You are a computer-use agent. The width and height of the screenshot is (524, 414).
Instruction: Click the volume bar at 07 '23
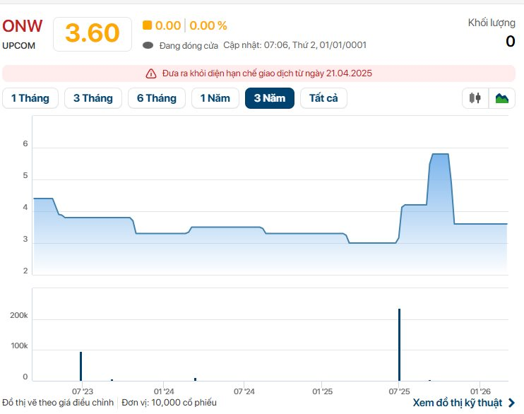[81, 366]
